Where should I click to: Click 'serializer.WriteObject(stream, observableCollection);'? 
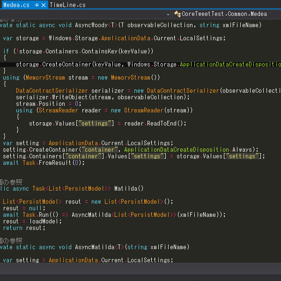click(103, 97)
